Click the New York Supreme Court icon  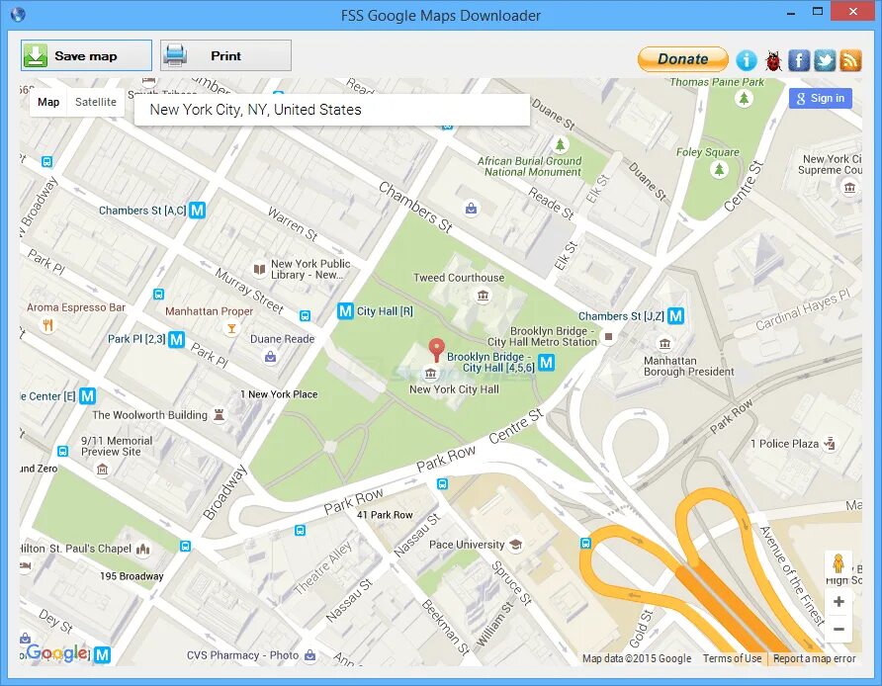849,187
